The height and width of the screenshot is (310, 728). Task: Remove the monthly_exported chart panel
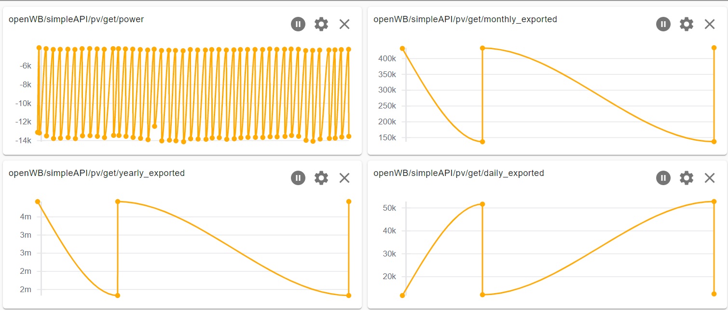point(710,24)
